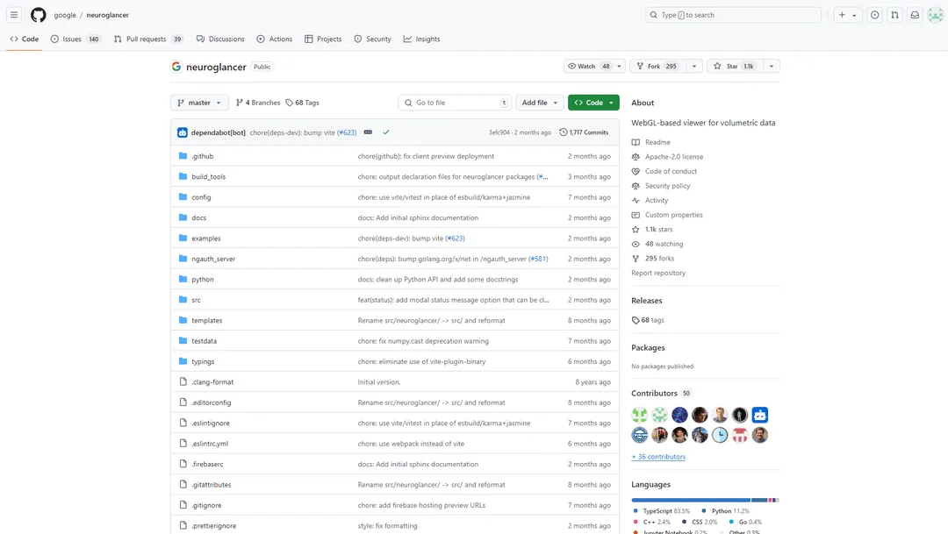Open commit history 1,717 Commits
948x534 pixels.
click(584, 132)
